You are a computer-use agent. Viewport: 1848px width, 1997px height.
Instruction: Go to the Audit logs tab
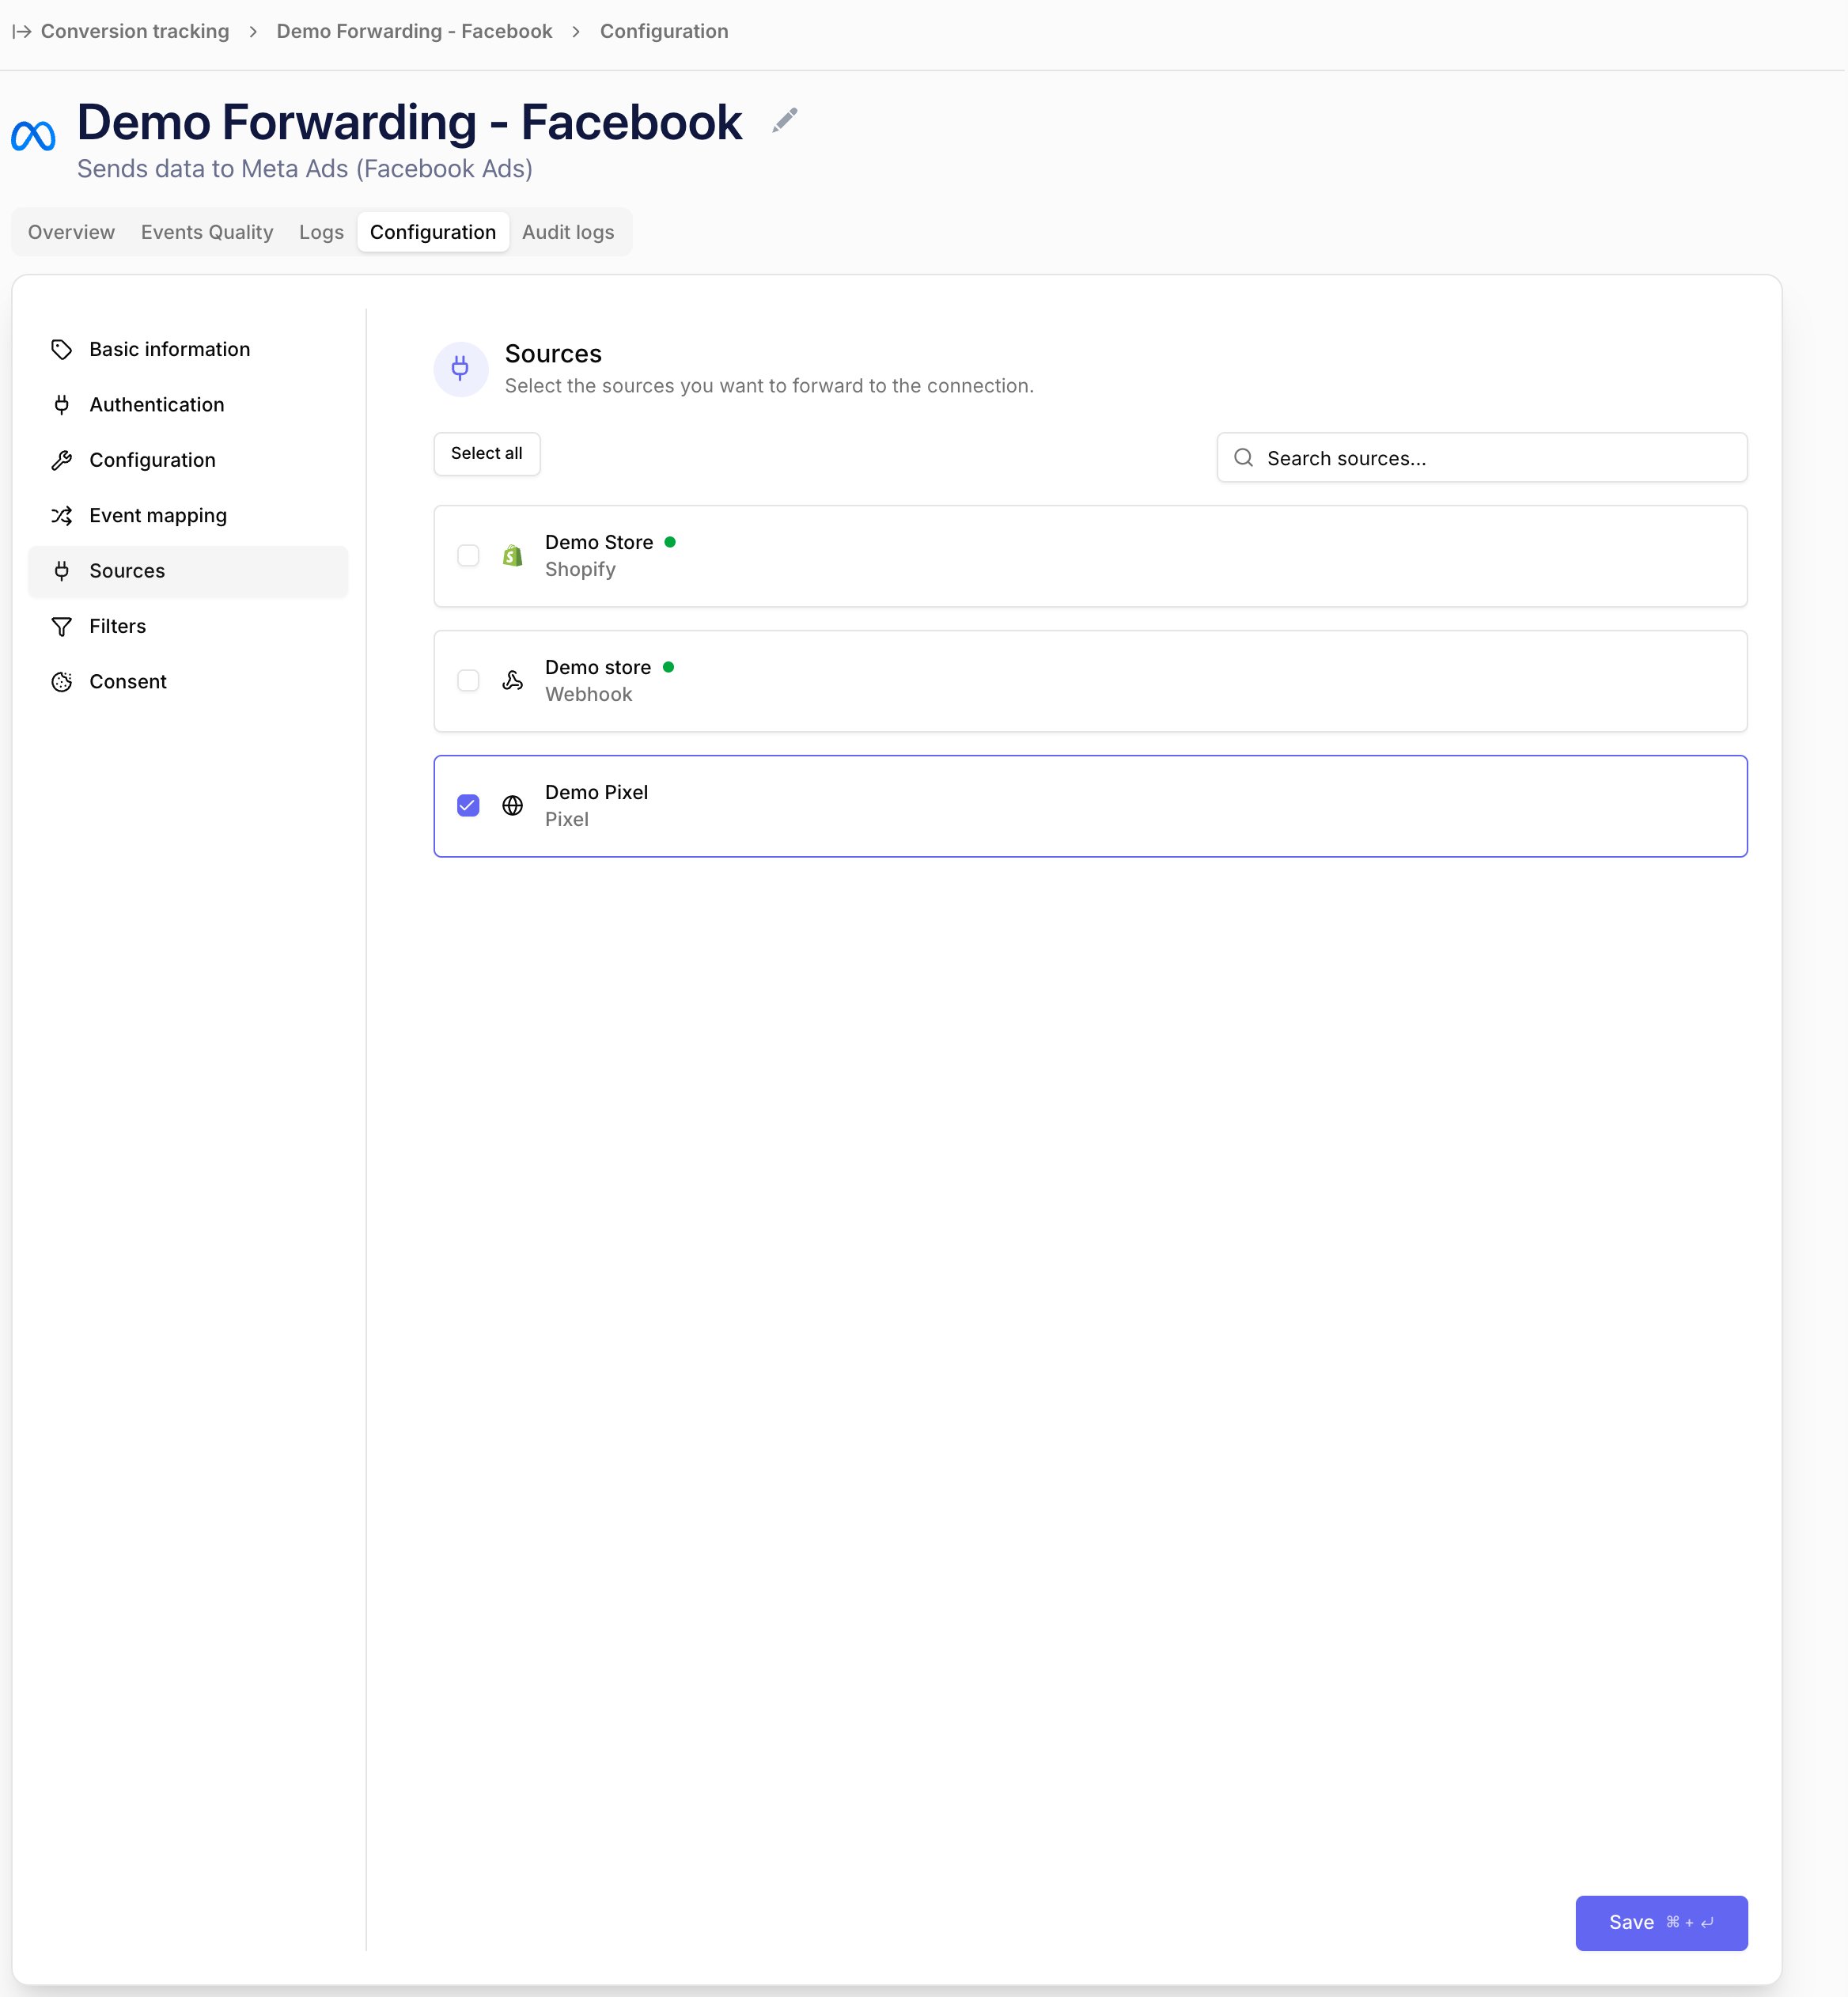click(568, 232)
